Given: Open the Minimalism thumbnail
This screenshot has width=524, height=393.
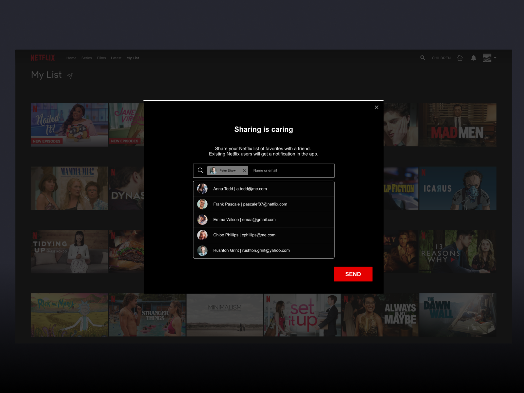Looking at the screenshot, I should pos(225,315).
